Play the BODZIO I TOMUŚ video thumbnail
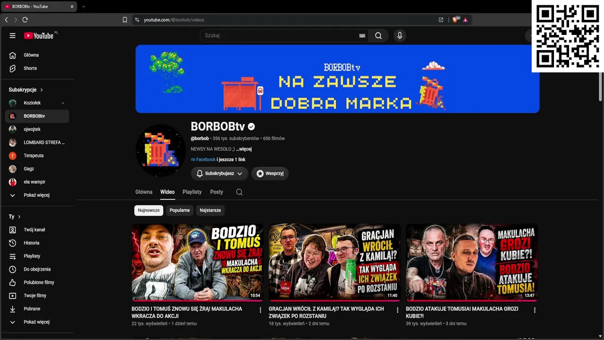The image size is (604, 340). click(x=197, y=262)
